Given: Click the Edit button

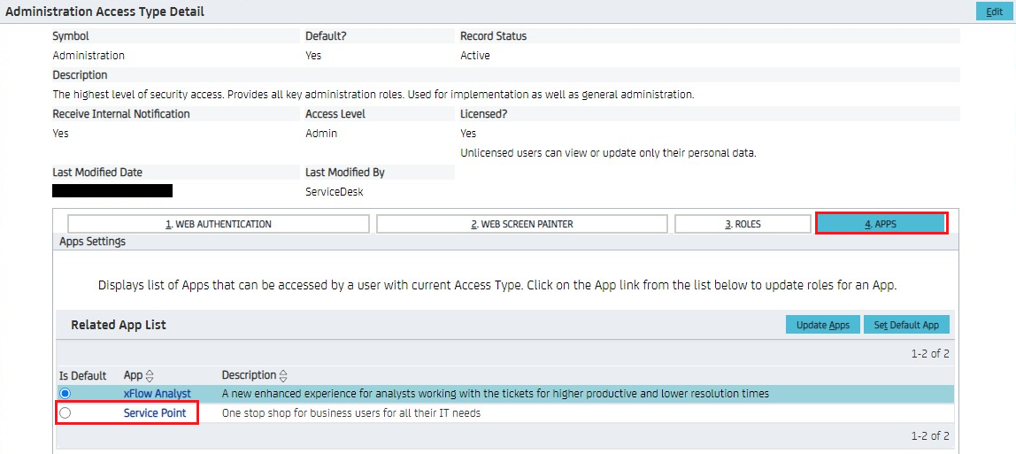Looking at the screenshot, I should click(x=994, y=12).
